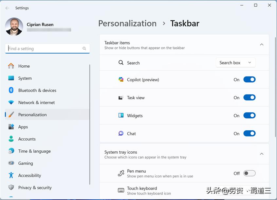Disable the Chat taskbar item

tap(249, 133)
